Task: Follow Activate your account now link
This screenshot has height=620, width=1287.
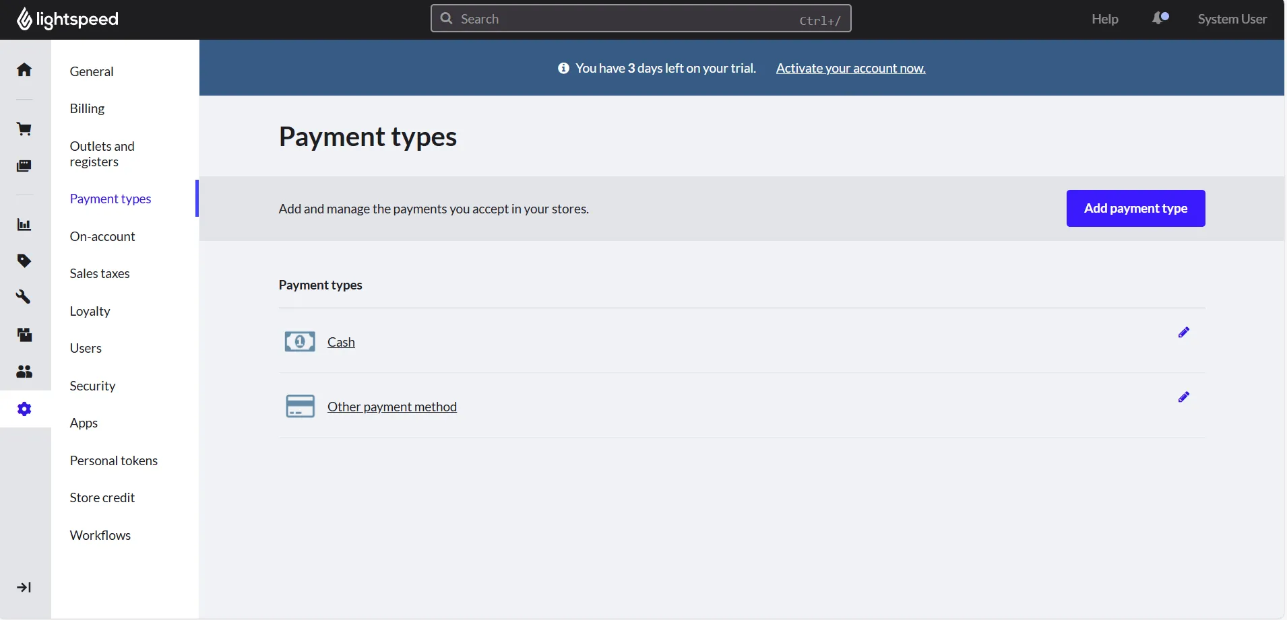Action: point(850,68)
